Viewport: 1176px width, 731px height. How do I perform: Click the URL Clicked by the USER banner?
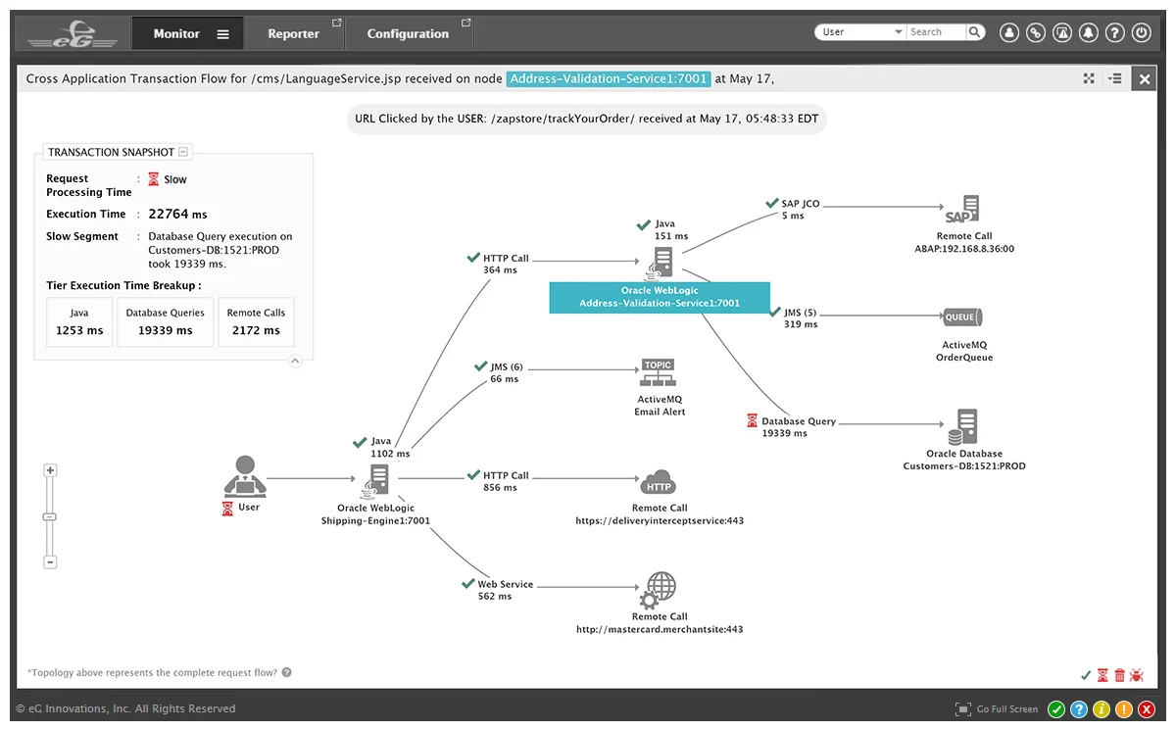(586, 119)
